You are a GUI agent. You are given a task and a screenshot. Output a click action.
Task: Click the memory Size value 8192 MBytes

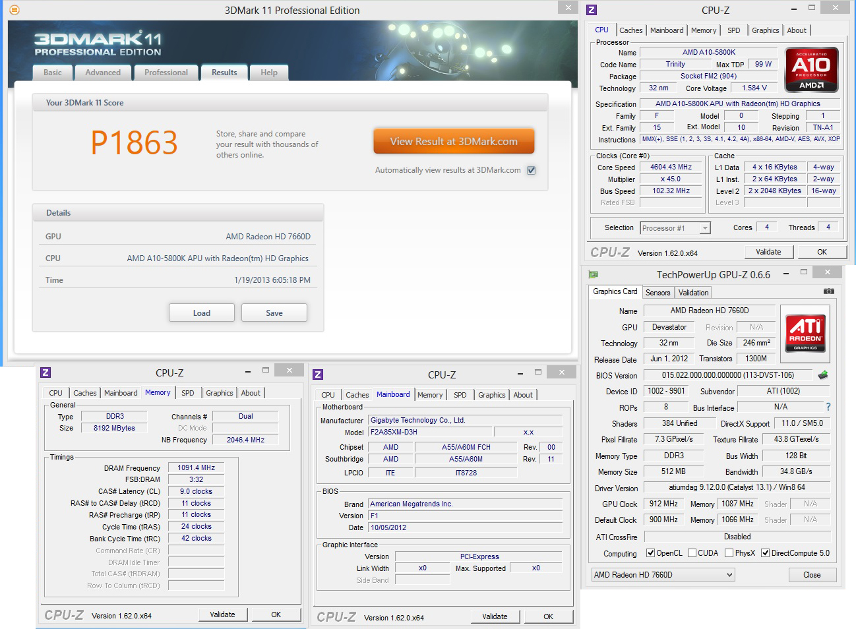114,428
